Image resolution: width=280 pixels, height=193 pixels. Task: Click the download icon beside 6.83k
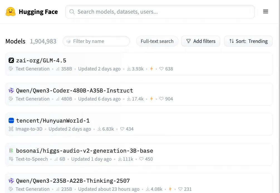tap(99, 129)
